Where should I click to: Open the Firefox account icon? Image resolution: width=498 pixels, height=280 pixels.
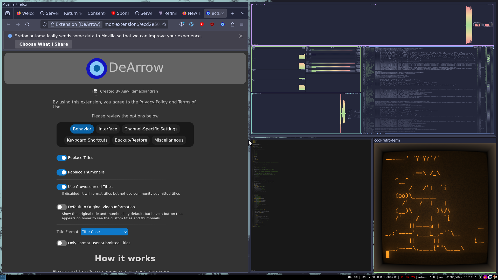point(182,24)
